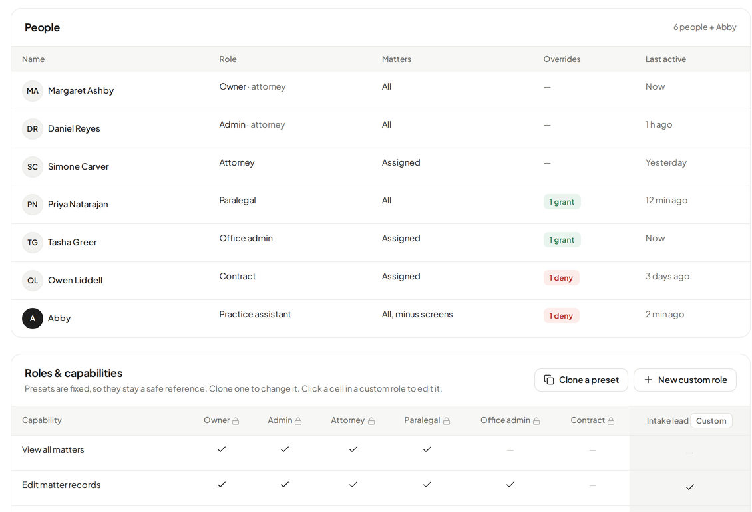This screenshot has height=512, width=752.
Task: Click the Name column header
Action: [x=33, y=59]
